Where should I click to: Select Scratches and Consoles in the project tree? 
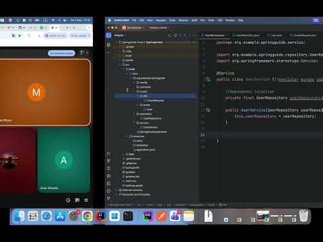coord(135,194)
